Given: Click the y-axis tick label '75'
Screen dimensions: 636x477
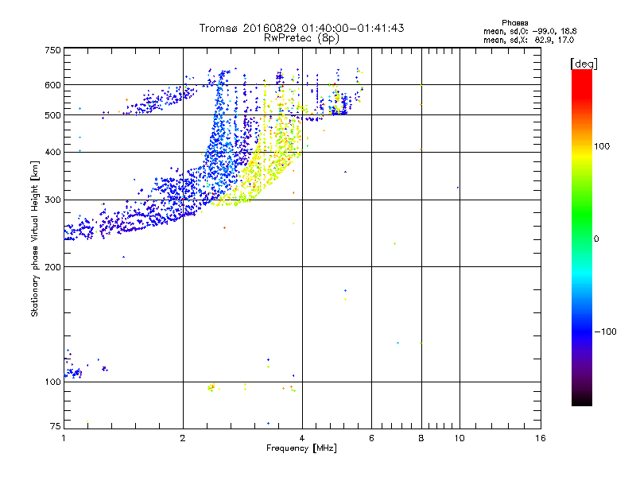Looking at the screenshot, I should coord(56,426).
